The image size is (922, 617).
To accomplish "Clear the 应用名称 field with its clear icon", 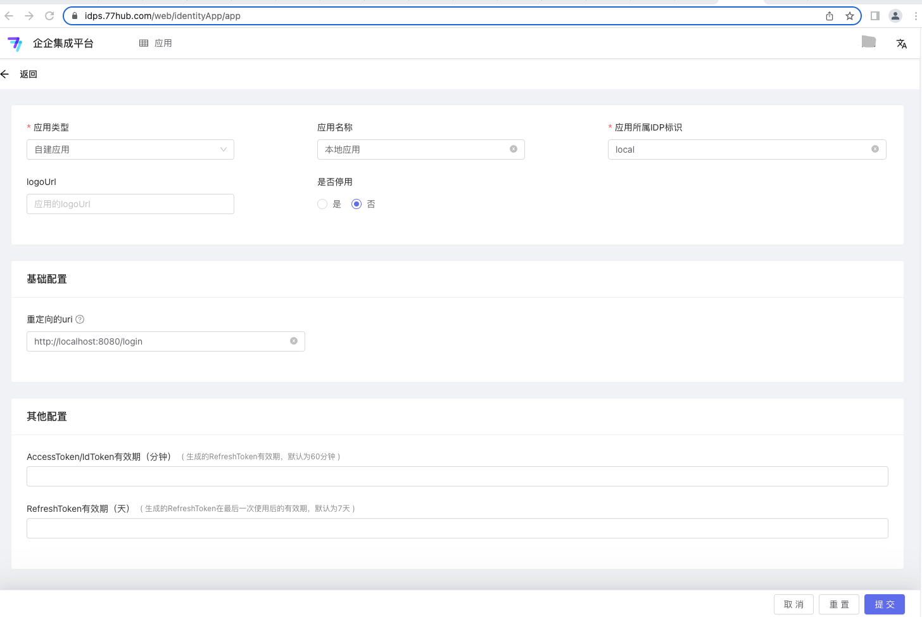I will coord(514,149).
